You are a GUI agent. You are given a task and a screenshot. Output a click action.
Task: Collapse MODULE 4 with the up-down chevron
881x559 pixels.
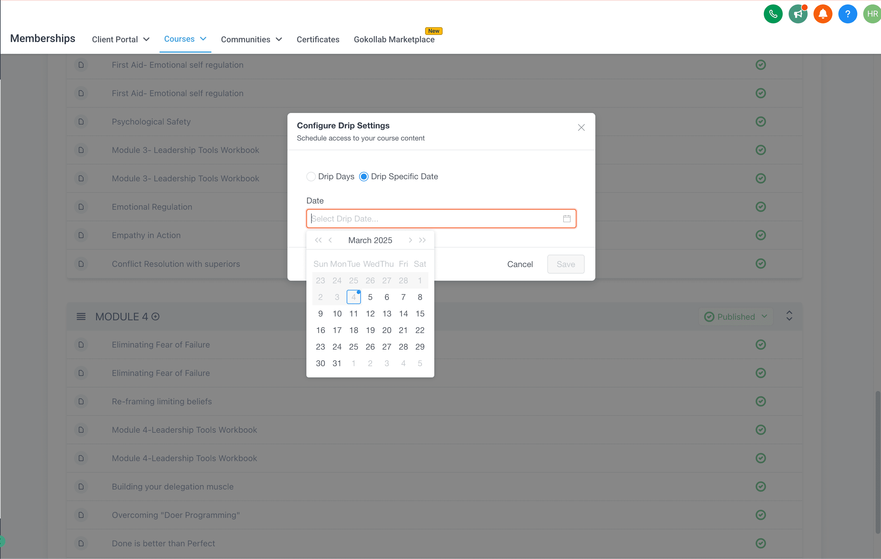click(789, 316)
